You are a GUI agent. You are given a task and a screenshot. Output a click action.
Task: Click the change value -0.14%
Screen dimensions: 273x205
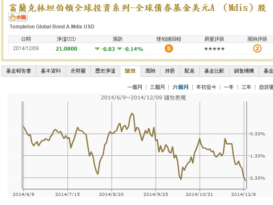pyautogui.click(x=133, y=49)
